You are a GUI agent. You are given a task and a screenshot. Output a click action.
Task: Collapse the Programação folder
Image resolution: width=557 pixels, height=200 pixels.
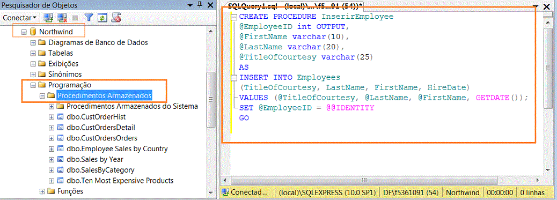[33, 85]
